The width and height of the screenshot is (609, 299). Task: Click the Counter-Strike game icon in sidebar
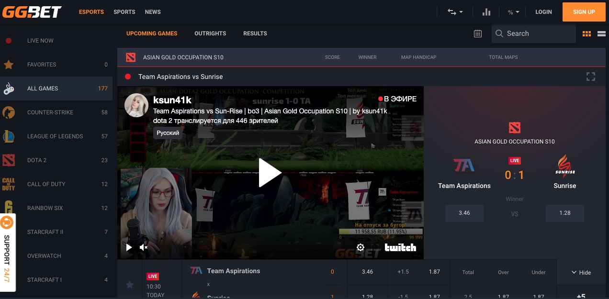[x=9, y=112]
